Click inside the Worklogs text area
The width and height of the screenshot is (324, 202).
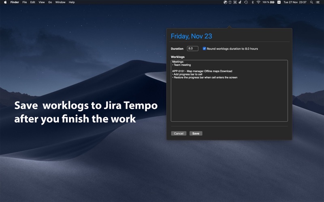[x=229, y=90]
